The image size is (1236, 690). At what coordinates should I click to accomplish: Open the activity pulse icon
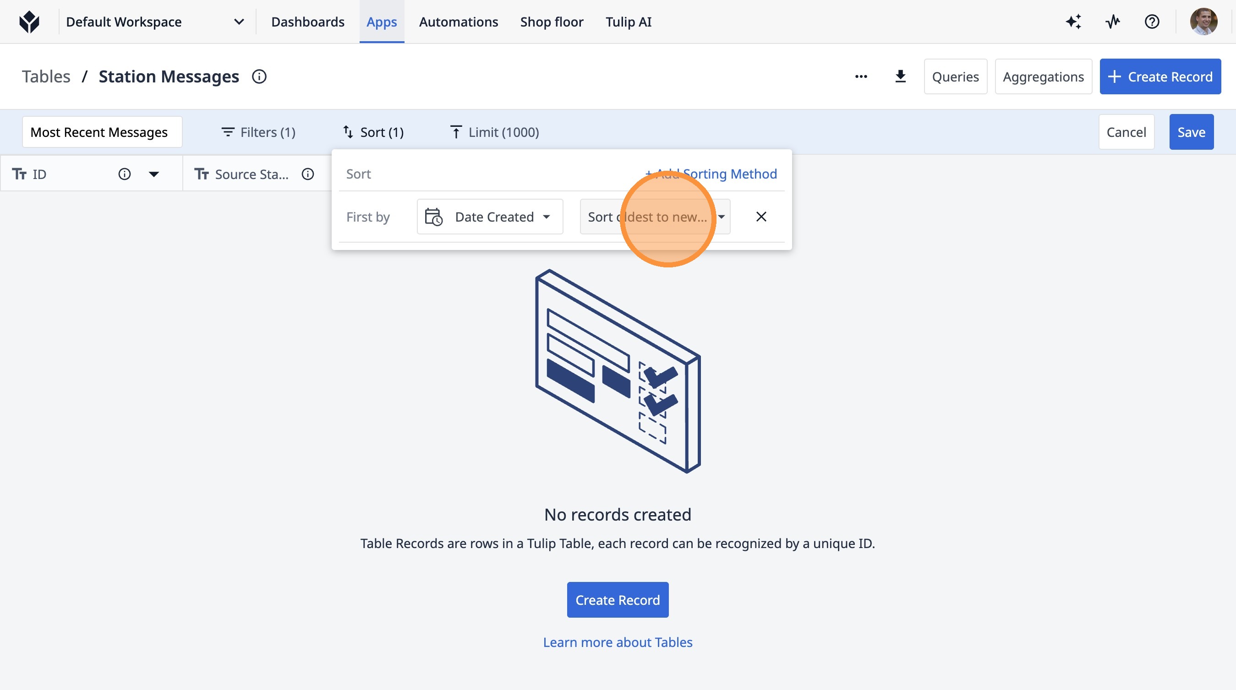tap(1112, 22)
